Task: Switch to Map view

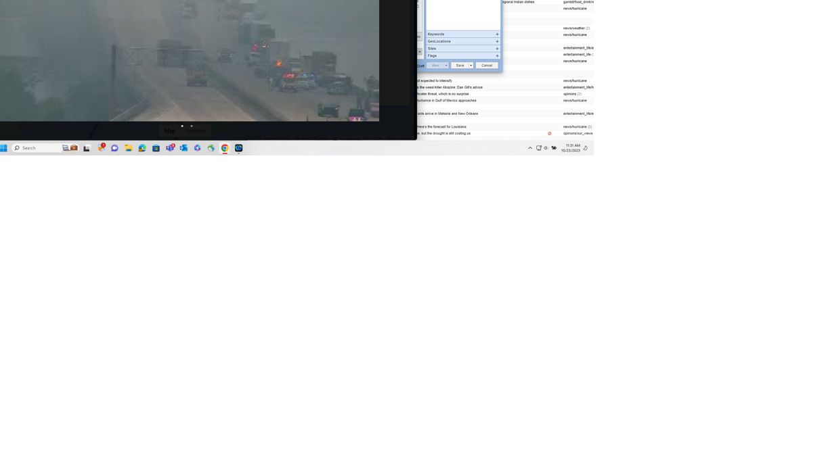Action: (170, 130)
